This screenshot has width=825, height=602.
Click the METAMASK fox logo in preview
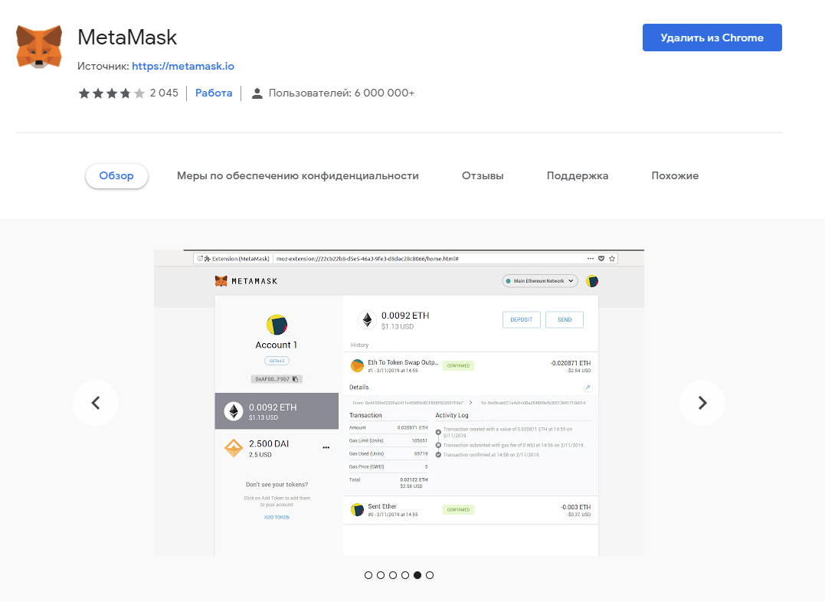click(221, 281)
